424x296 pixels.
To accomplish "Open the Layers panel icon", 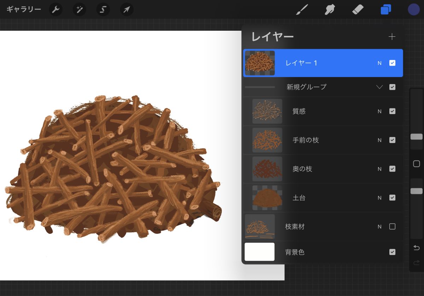I will click(386, 9).
